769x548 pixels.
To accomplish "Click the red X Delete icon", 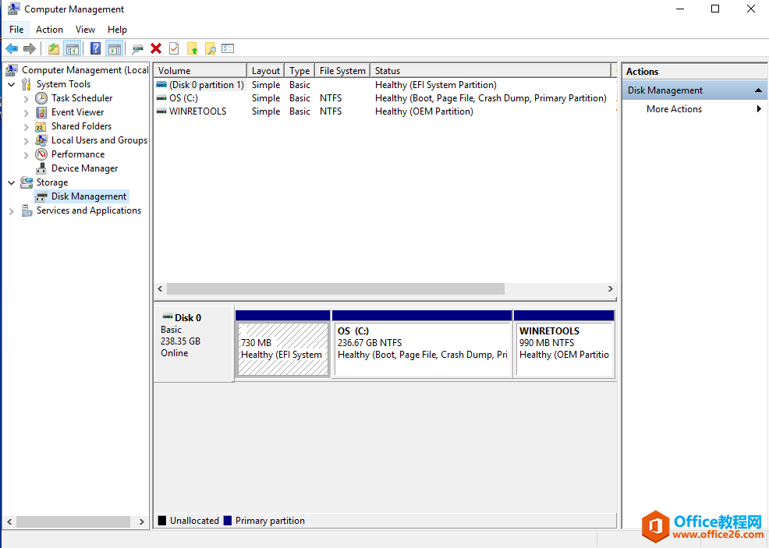I will [156, 49].
